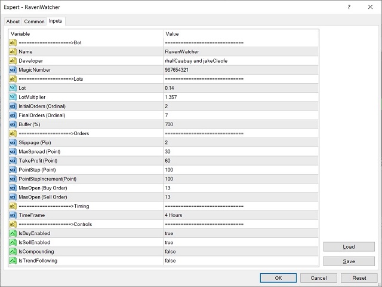Click the string icon of the >Orders separator row
382x287 pixels.
pos(13,133)
